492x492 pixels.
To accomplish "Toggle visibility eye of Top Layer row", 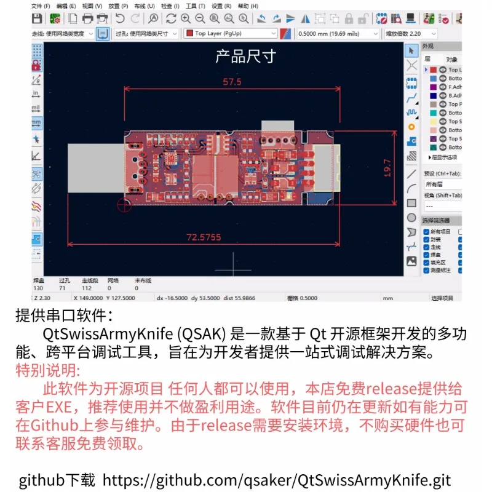I will click(x=443, y=69).
